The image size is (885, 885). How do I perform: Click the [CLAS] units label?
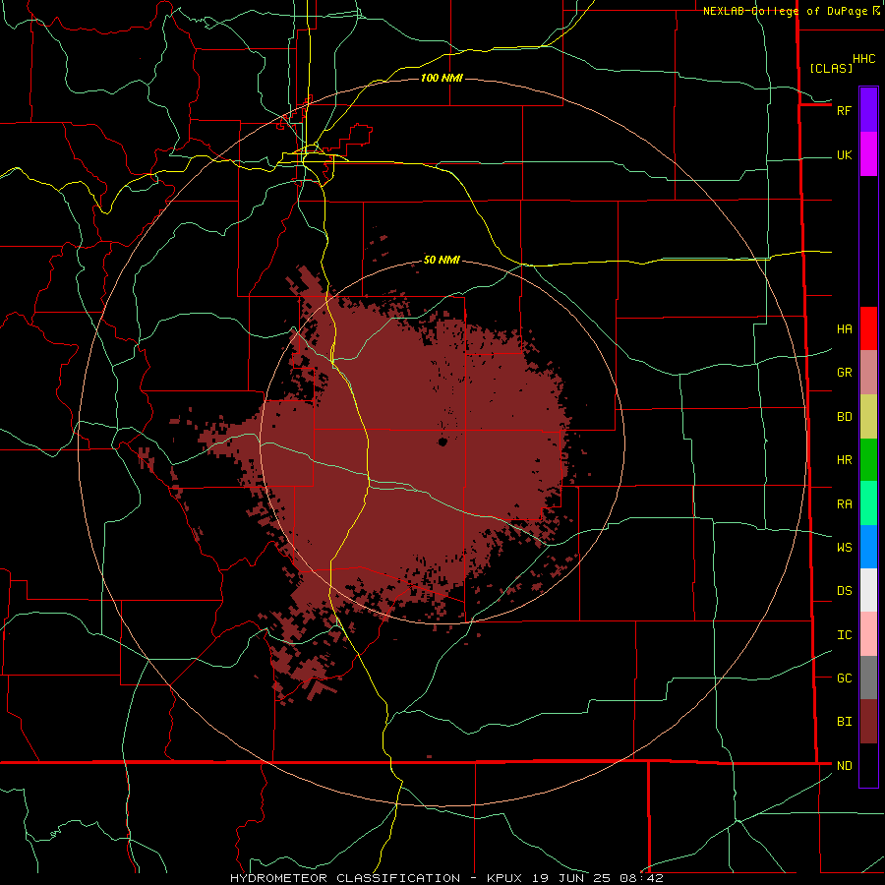click(831, 69)
